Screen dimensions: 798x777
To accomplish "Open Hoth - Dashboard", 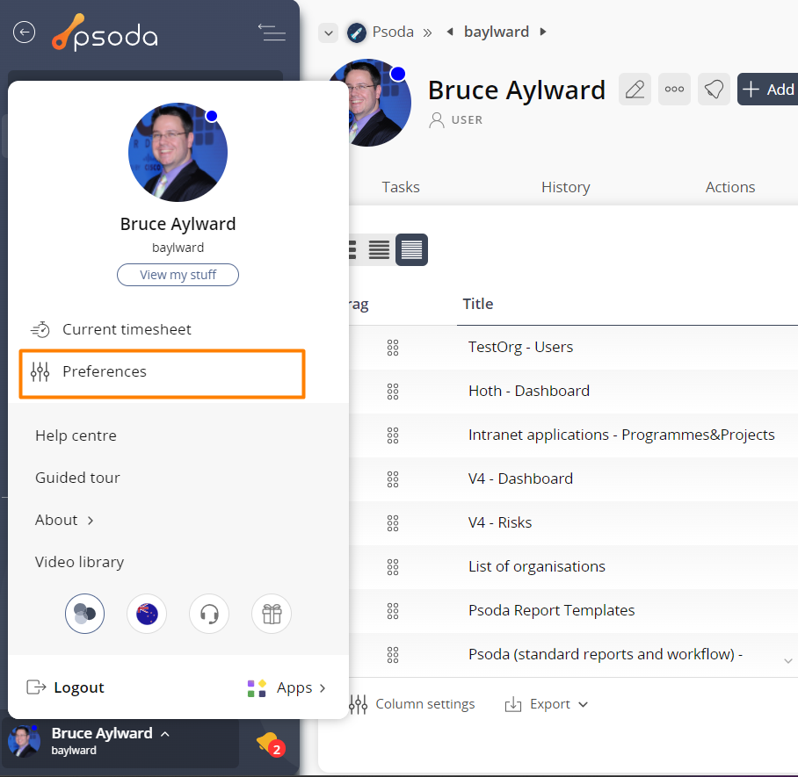I will 529,391.
